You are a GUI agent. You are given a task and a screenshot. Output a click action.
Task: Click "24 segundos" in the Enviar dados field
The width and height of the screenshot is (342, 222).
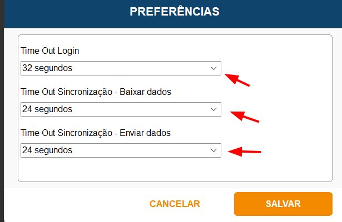click(x=47, y=150)
